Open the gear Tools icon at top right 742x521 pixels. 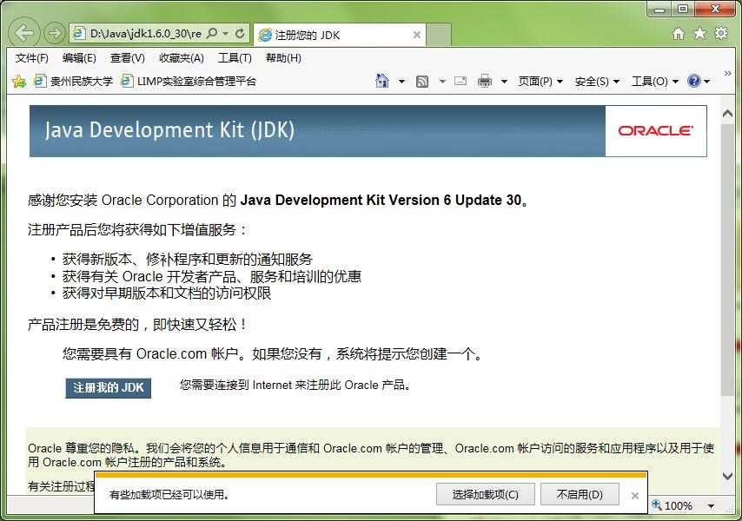[x=721, y=34]
